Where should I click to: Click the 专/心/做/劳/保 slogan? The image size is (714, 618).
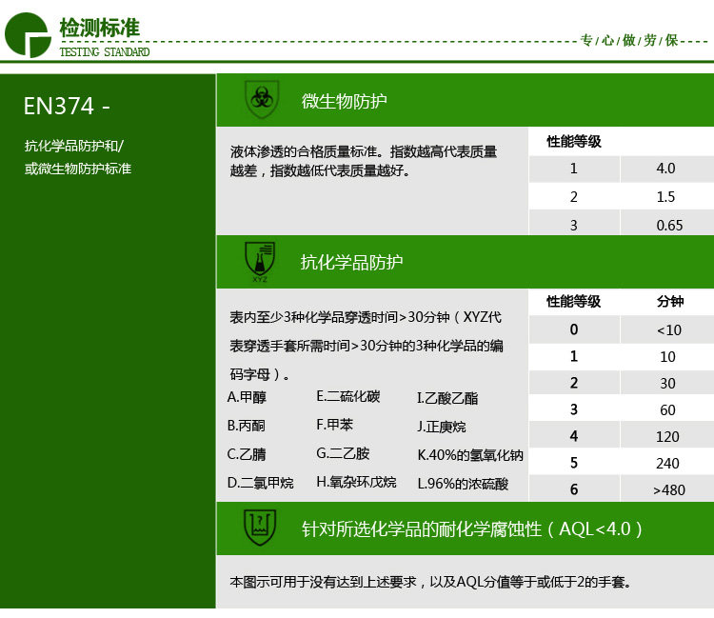click(x=629, y=41)
